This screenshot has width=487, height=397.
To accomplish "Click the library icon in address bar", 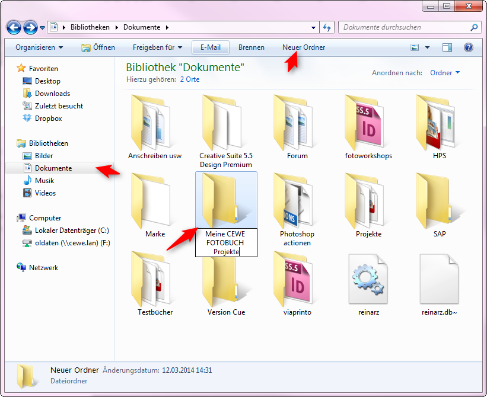I will (x=54, y=27).
